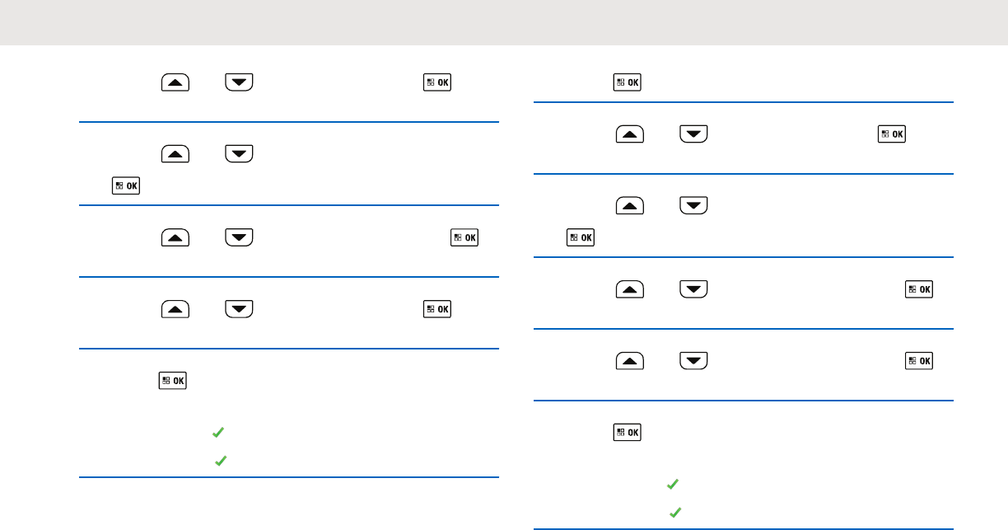Click the lower green checkmark in the left column
The height and width of the screenshot is (530, 1008).
[221, 462]
